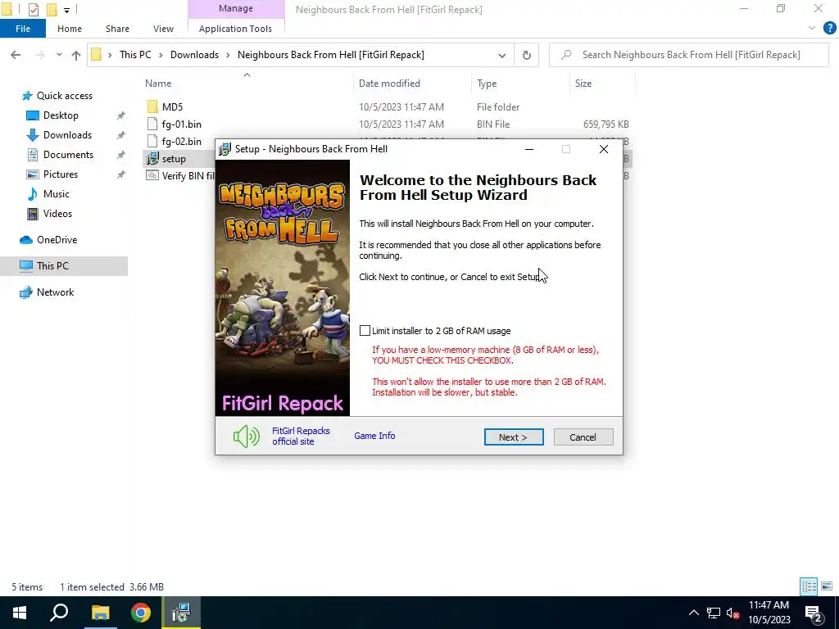Unpin Pictures from Quick access

coord(121,174)
